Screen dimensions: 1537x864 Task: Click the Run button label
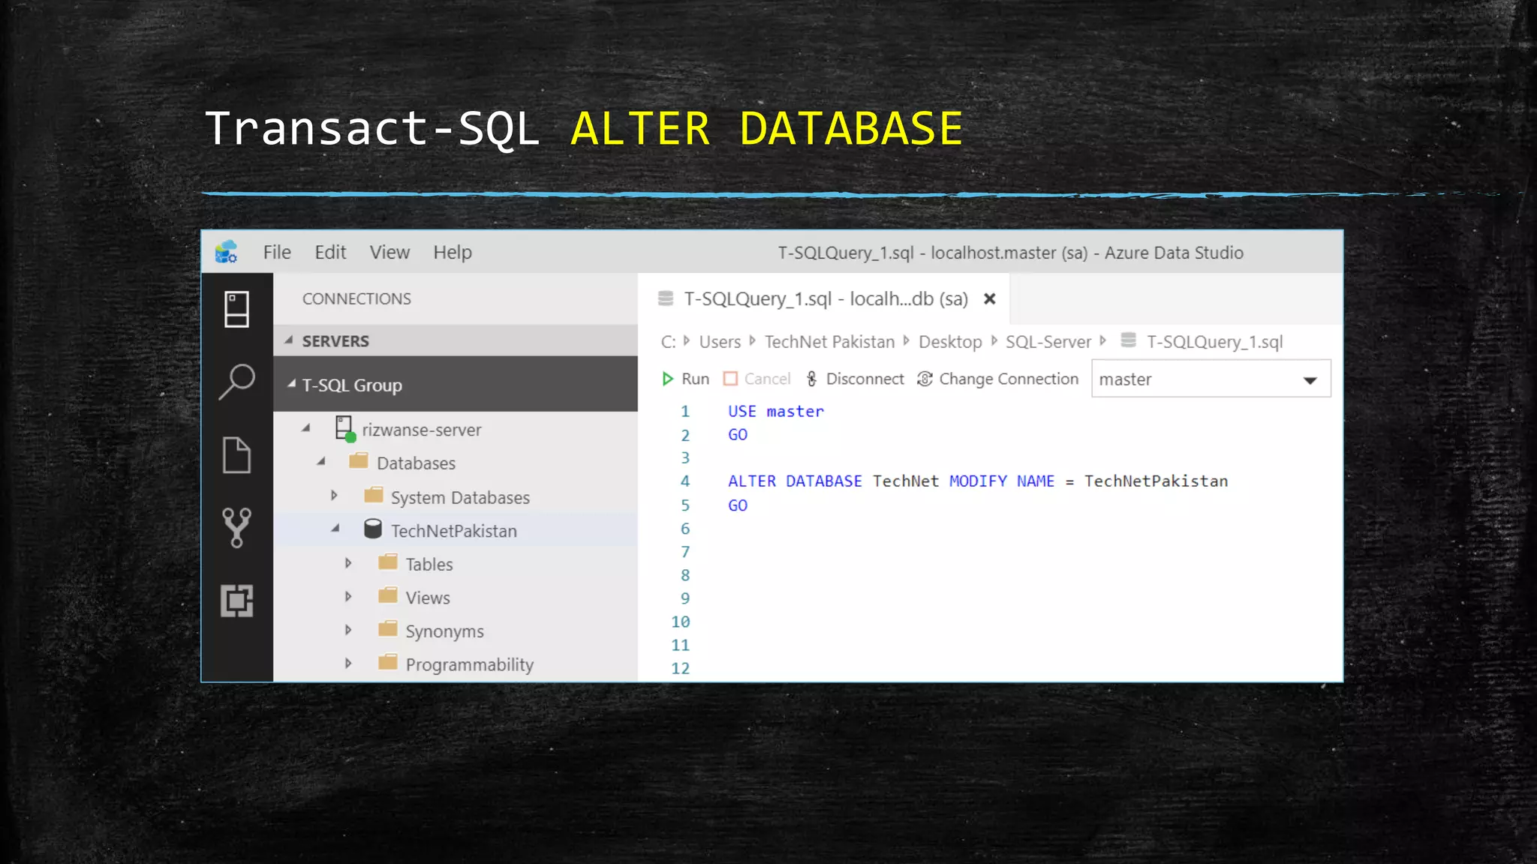[x=695, y=379]
